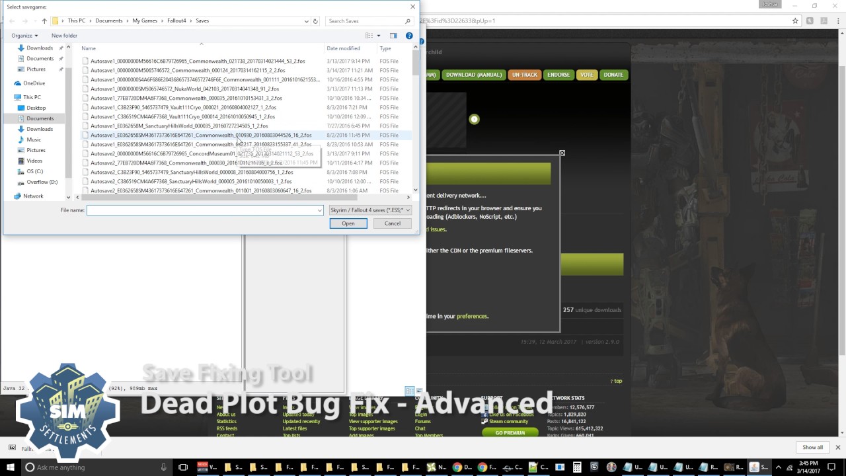
Task: Open view options dropdown arrow
Action: [378, 36]
